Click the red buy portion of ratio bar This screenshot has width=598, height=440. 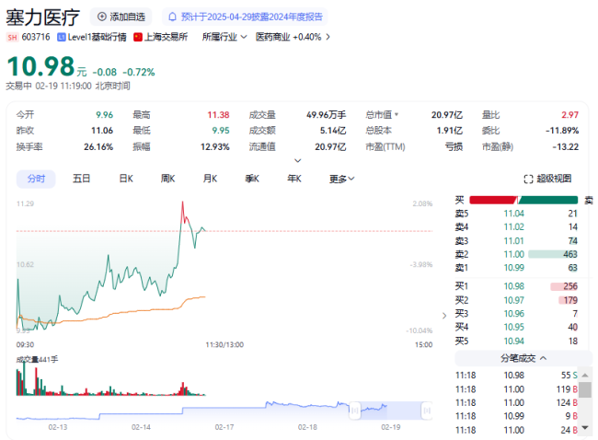[x=493, y=200]
